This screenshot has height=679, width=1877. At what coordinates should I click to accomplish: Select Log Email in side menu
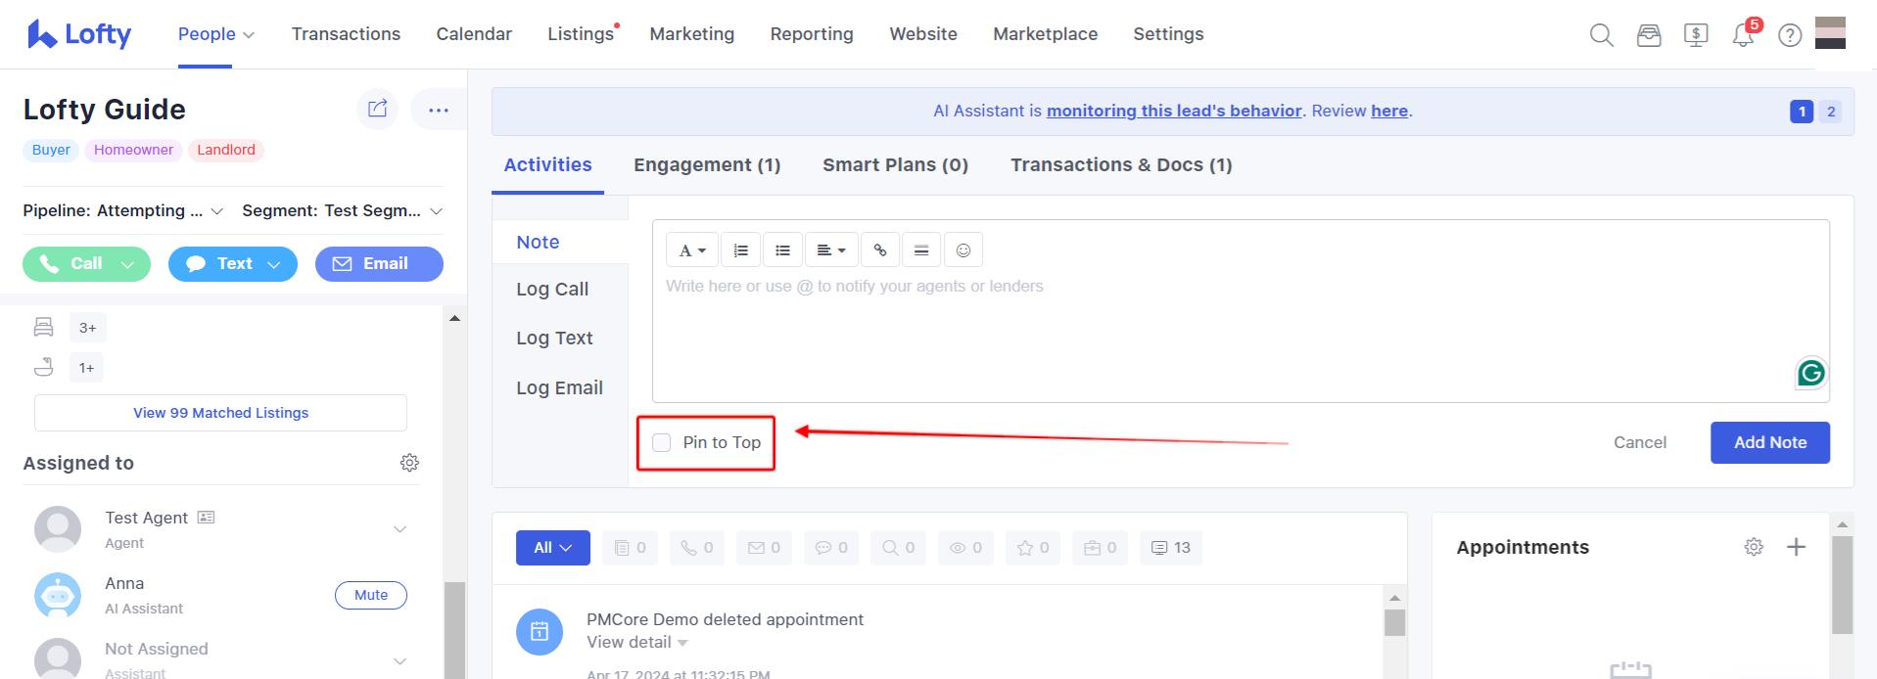coord(559,387)
